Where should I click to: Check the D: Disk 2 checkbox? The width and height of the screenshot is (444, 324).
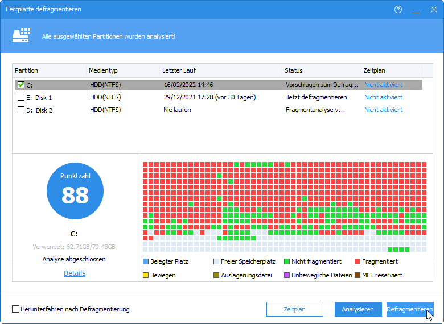(21, 110)
